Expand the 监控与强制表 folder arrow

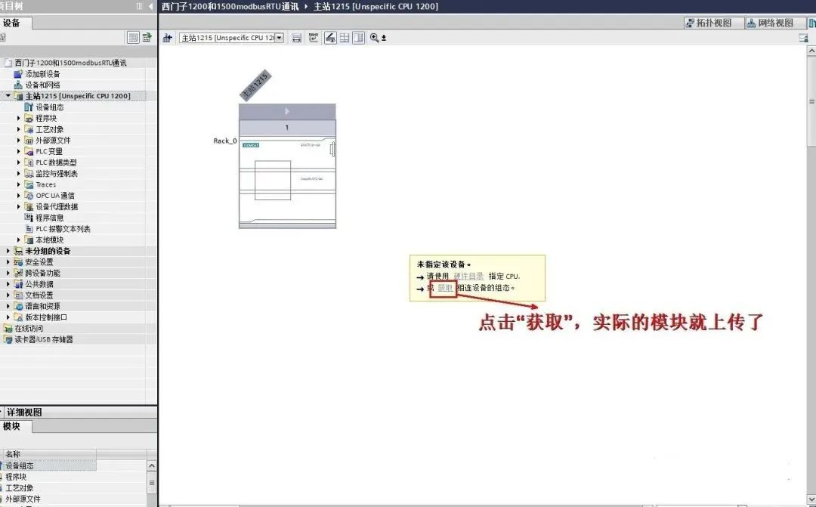pyautogui.click(x=19, y=173)
